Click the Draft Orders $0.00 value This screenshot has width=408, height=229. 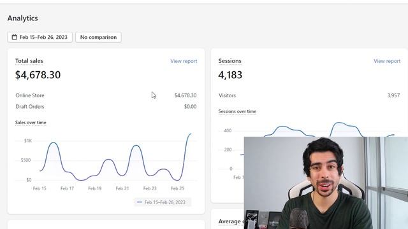tap(190, 106)
